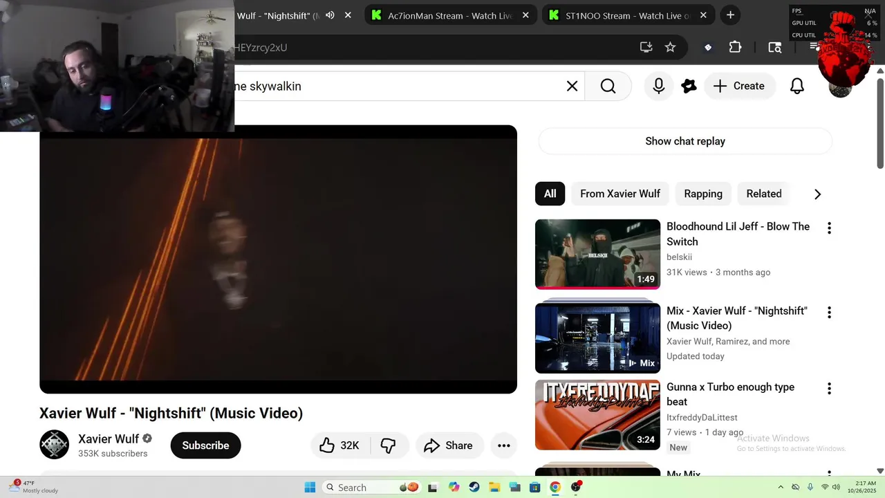Click Show chat replay
The width and height of the screenshot is (885, 498).
(685, 141)
